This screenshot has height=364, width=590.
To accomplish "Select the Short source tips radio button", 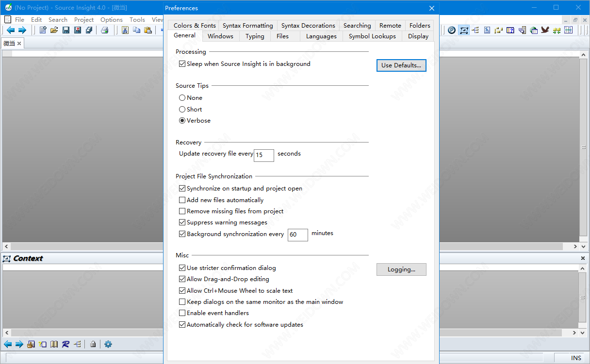I will coord(182,110).
